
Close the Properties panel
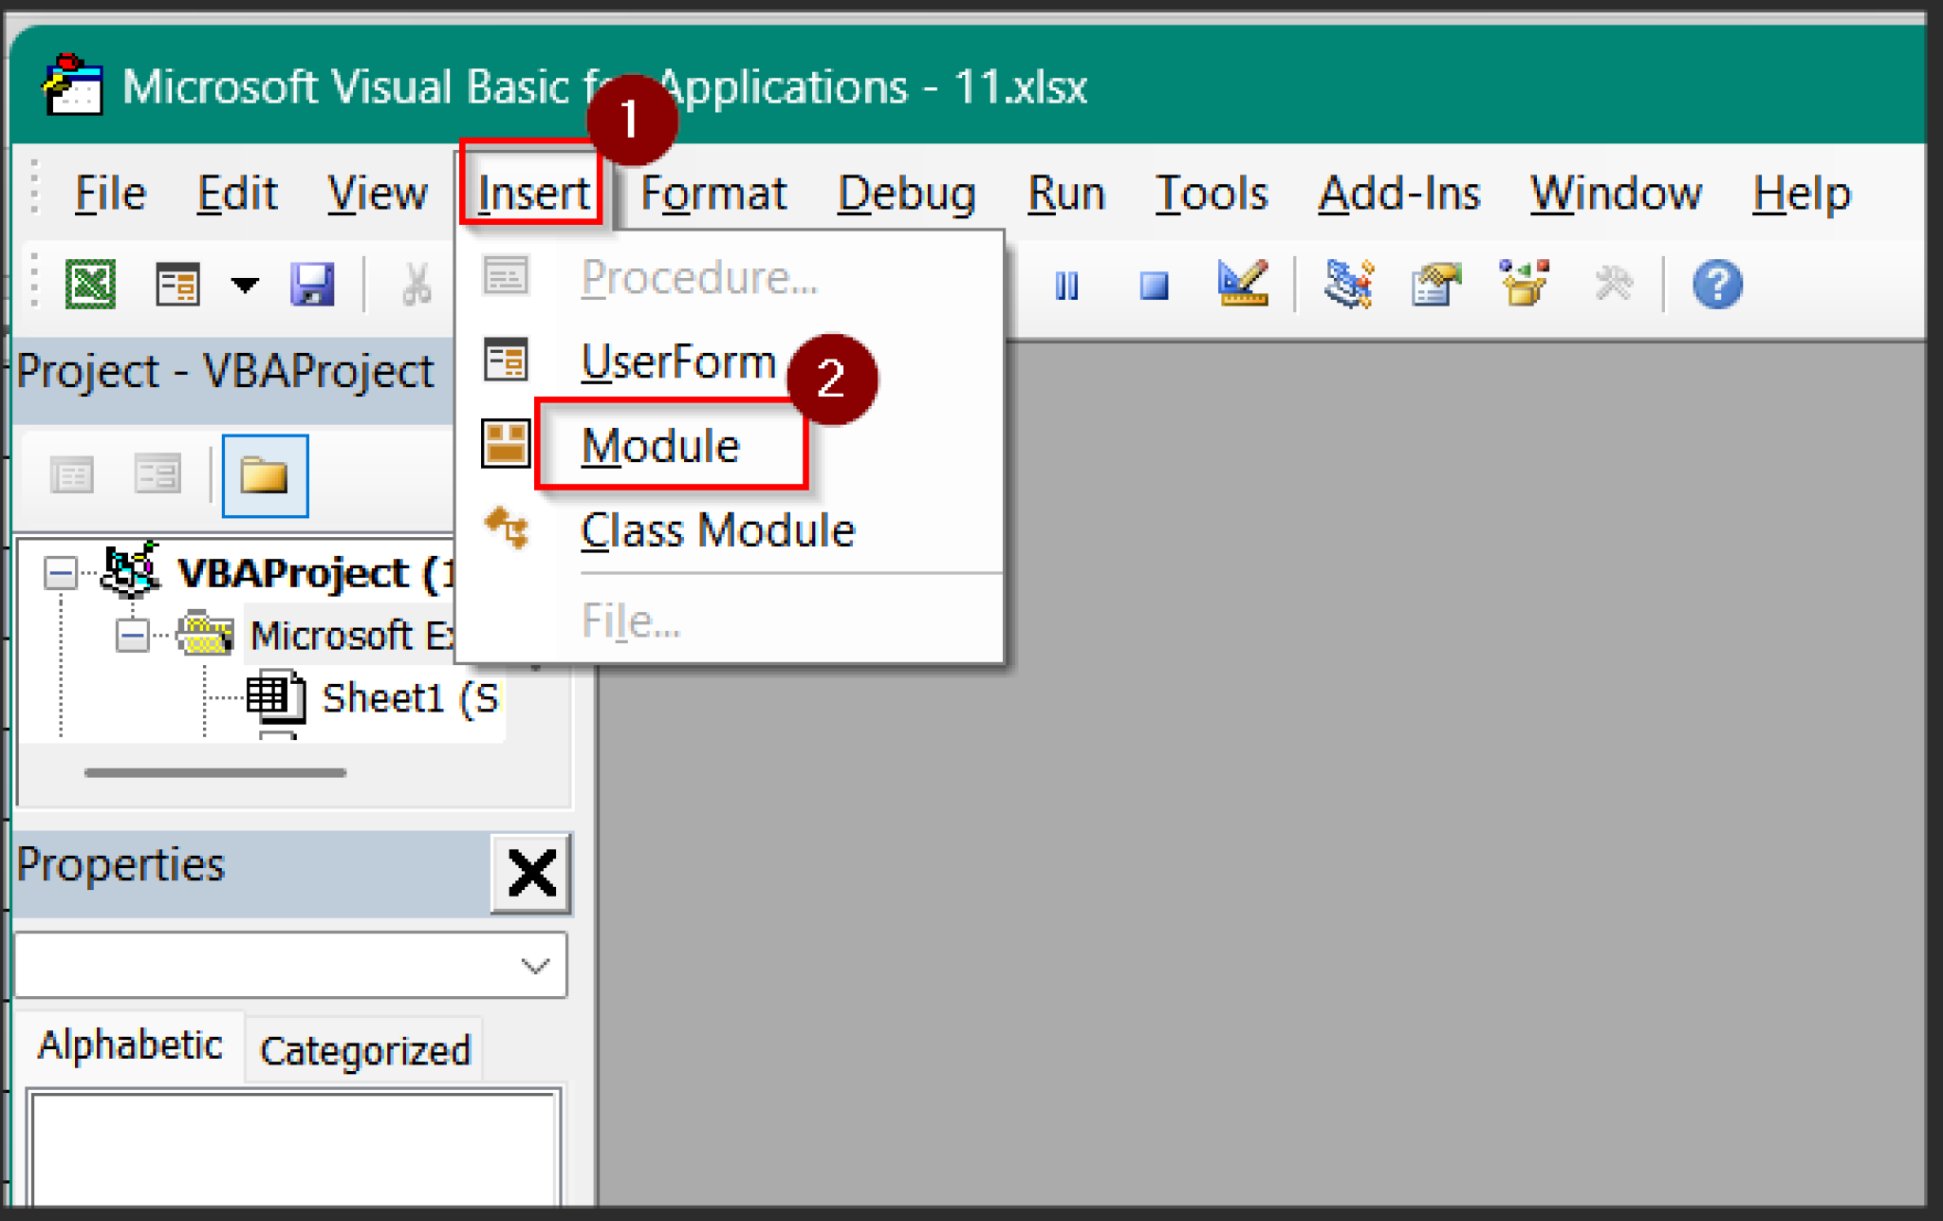click(531, 873)
